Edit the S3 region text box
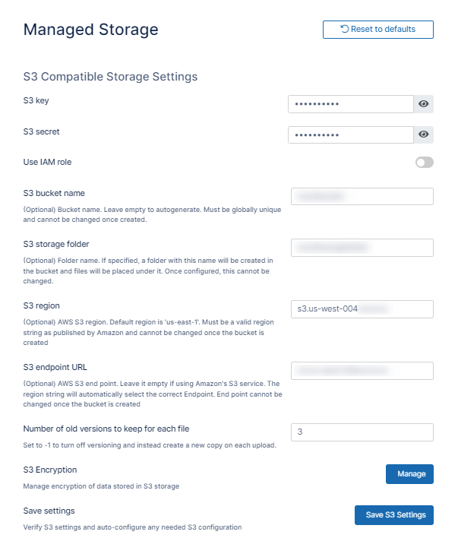Image resolution: width=458 pixels, height=541 pixels. click(x=362, y=308)
